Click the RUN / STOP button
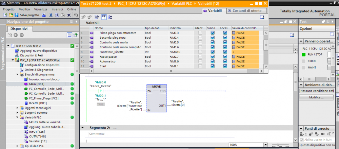This screenshot has height=149, width=339. [329, 54]
